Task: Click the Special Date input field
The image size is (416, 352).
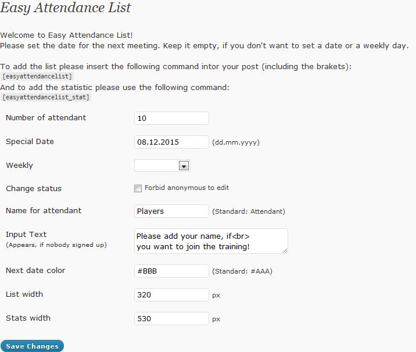Action: pos(171,142)
